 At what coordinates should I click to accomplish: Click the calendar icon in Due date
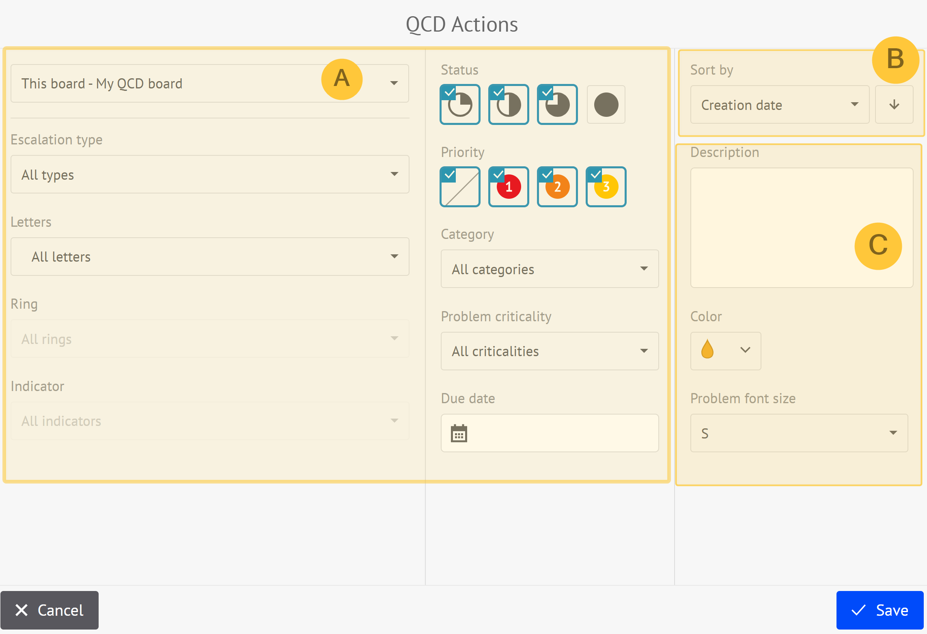pyautogui.click(x=459, y=434)
